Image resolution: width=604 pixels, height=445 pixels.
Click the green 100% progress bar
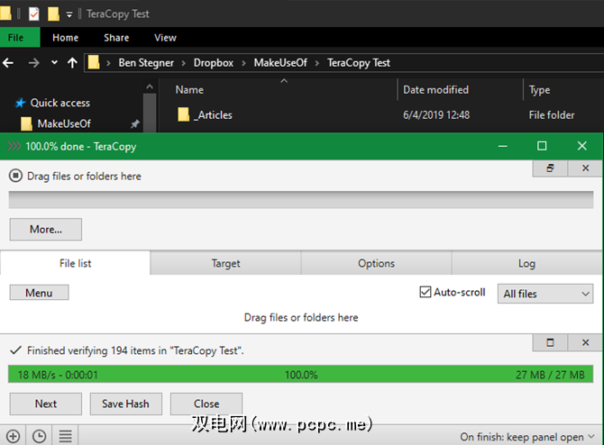pyautogui.click(x=301, y=375)
